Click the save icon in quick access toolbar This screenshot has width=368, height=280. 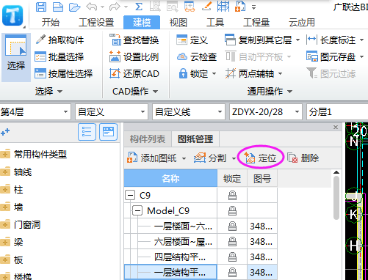pos(41,7)
